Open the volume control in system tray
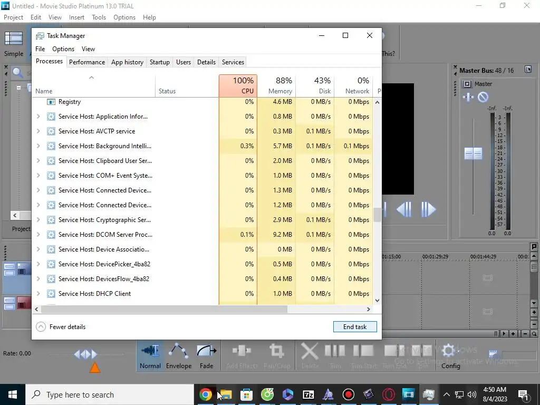The image size is (540, 405). pos(472,394)
